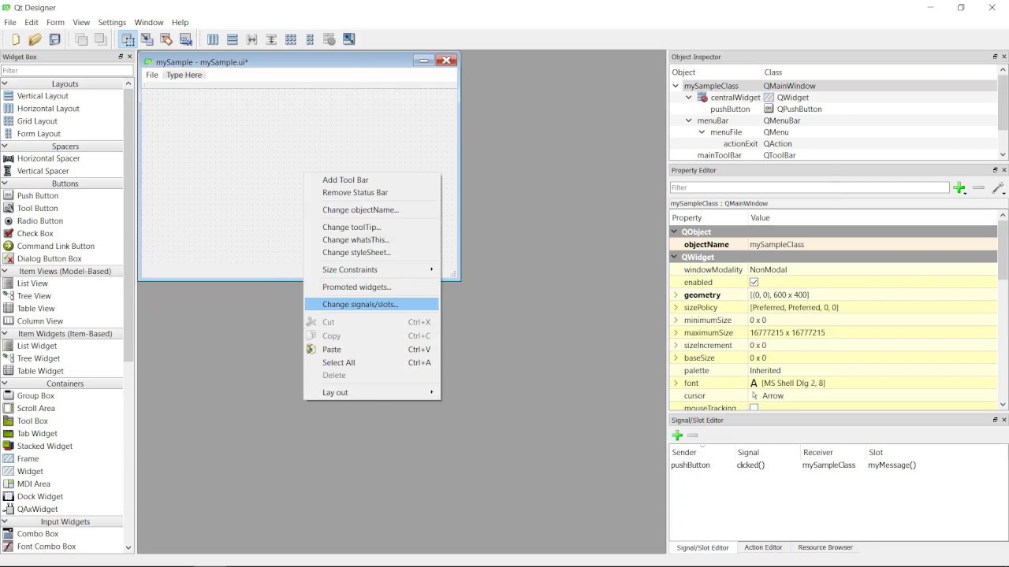Select Tab Widget in Containers
The width and height of the screenshot is (1009, 567).
(x=32, y=433)
